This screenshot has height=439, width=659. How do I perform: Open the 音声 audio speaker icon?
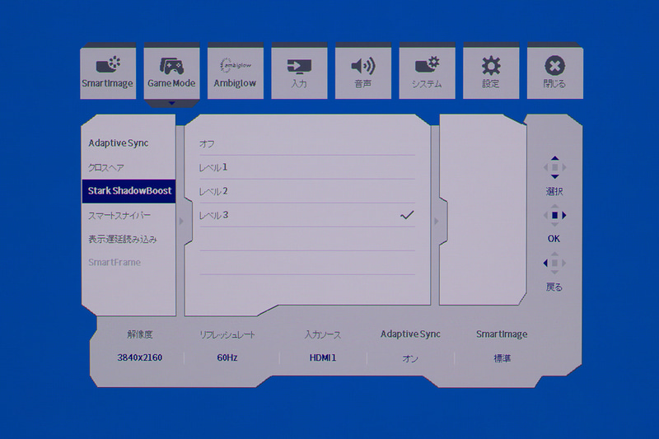(362, 66)
